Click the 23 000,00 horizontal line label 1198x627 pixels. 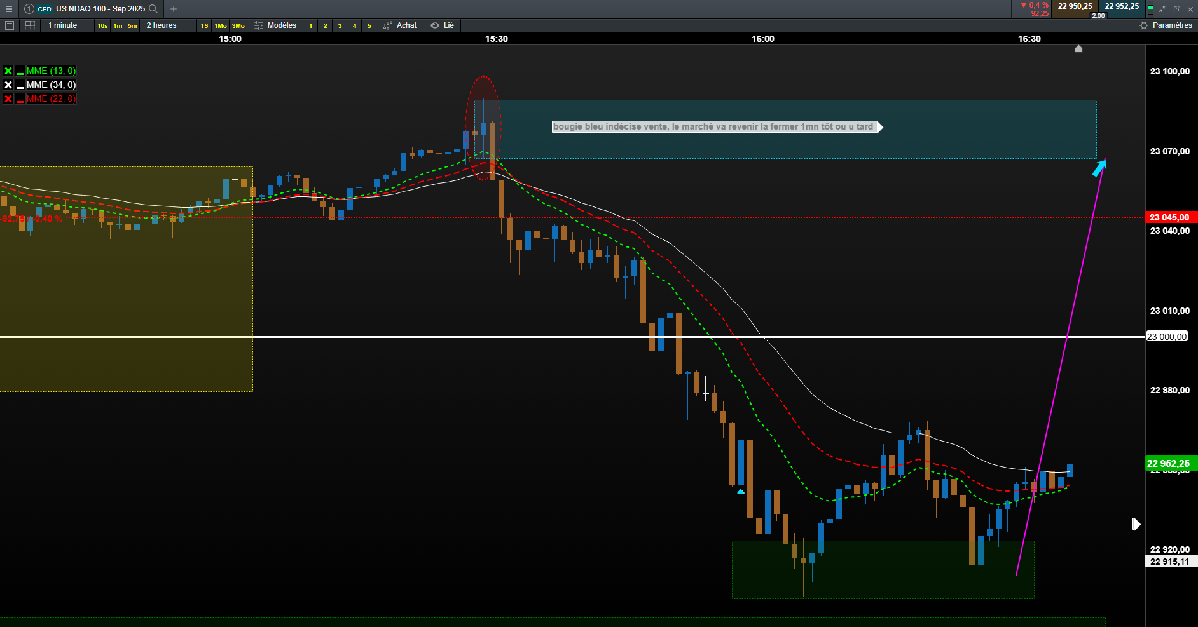(1167, 337)
